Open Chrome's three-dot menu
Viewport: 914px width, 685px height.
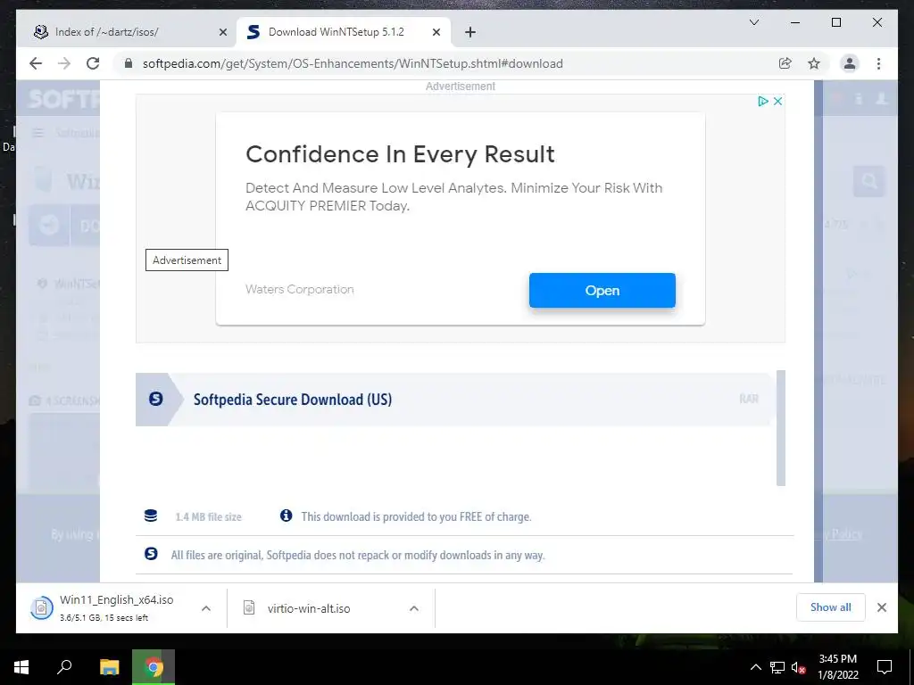(x=878, y=63)
